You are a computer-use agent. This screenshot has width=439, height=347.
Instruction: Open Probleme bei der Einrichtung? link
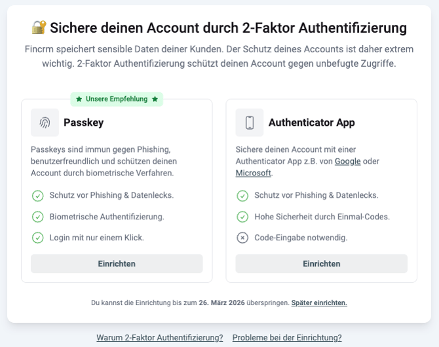287,338
